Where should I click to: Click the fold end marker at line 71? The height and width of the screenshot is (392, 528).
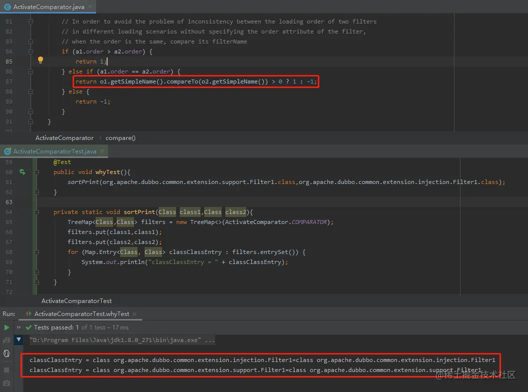coord(37,282)
